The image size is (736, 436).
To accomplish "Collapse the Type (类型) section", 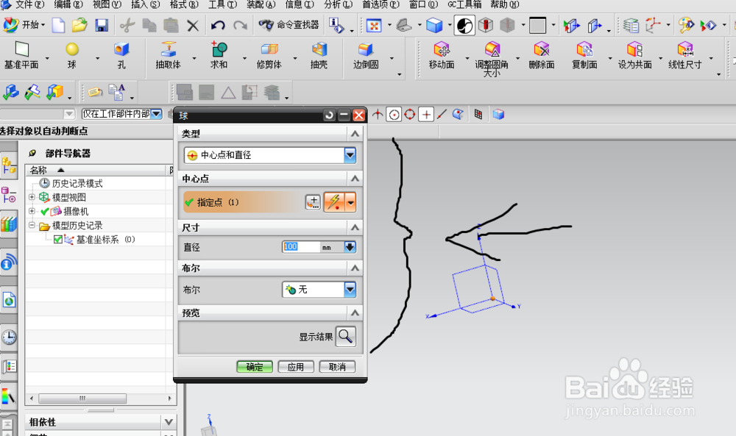I will pyautogui.click(x=355, y=134).
